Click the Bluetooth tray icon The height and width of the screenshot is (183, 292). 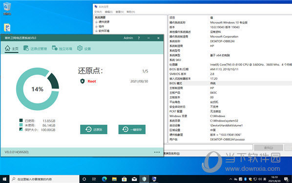point(245,179)
